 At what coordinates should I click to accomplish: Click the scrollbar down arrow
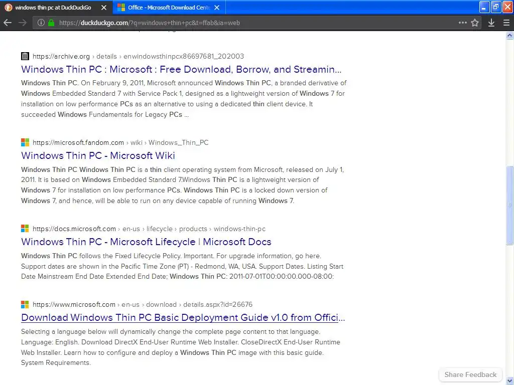(510, 380)
